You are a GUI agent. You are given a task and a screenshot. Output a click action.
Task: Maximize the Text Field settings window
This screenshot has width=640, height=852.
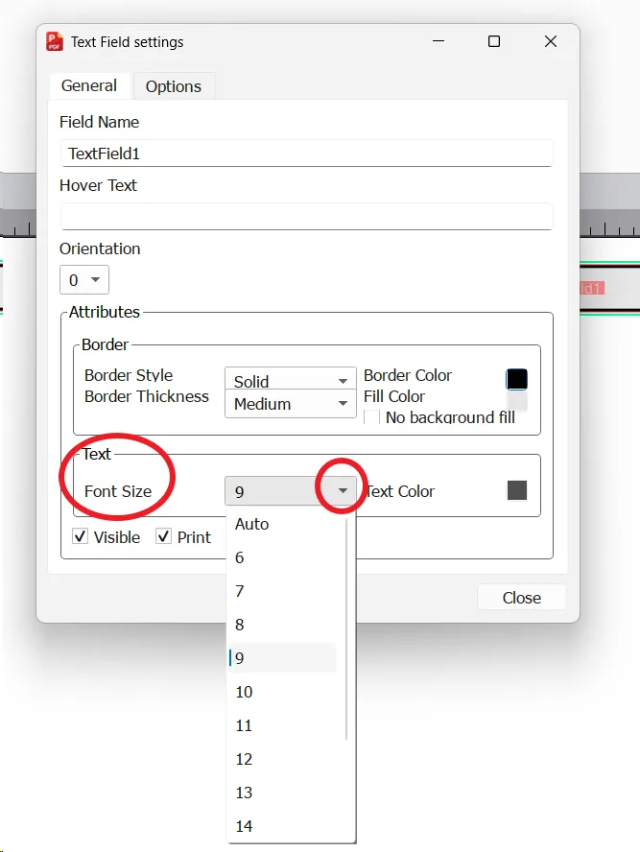pos(494,41)
